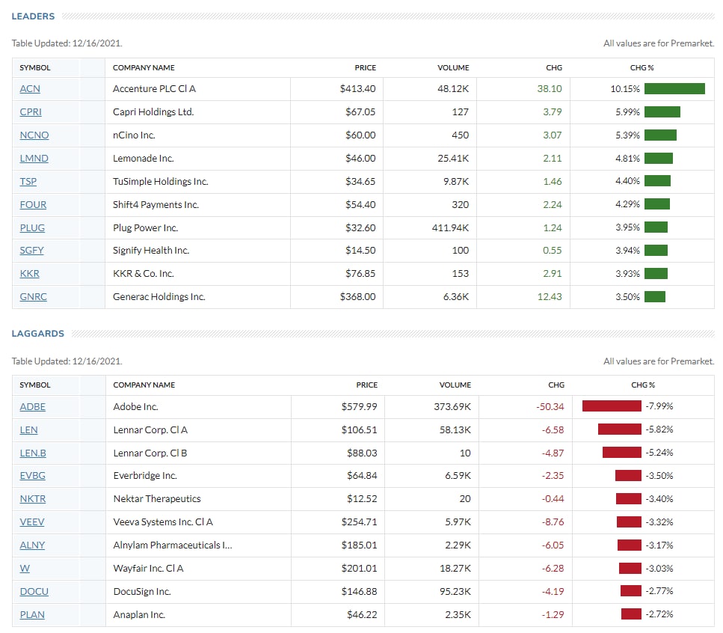
Task: Click the -2.72% change percentage
Action: pos(659,614)
